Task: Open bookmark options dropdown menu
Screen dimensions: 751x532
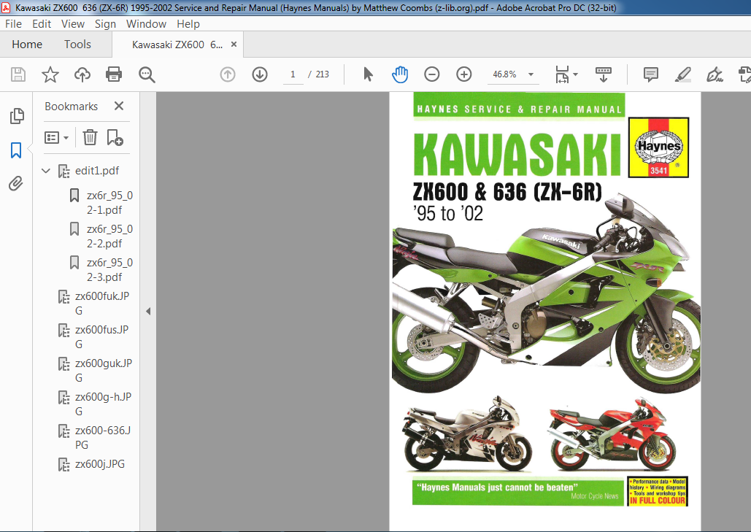Action: (56, 138)
